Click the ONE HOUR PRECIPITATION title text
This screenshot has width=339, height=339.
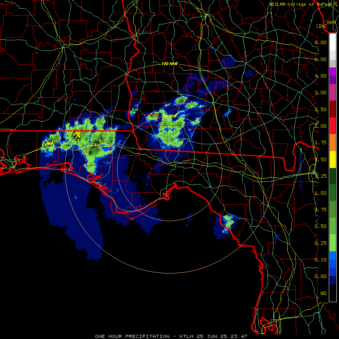(x=132, y=336)
